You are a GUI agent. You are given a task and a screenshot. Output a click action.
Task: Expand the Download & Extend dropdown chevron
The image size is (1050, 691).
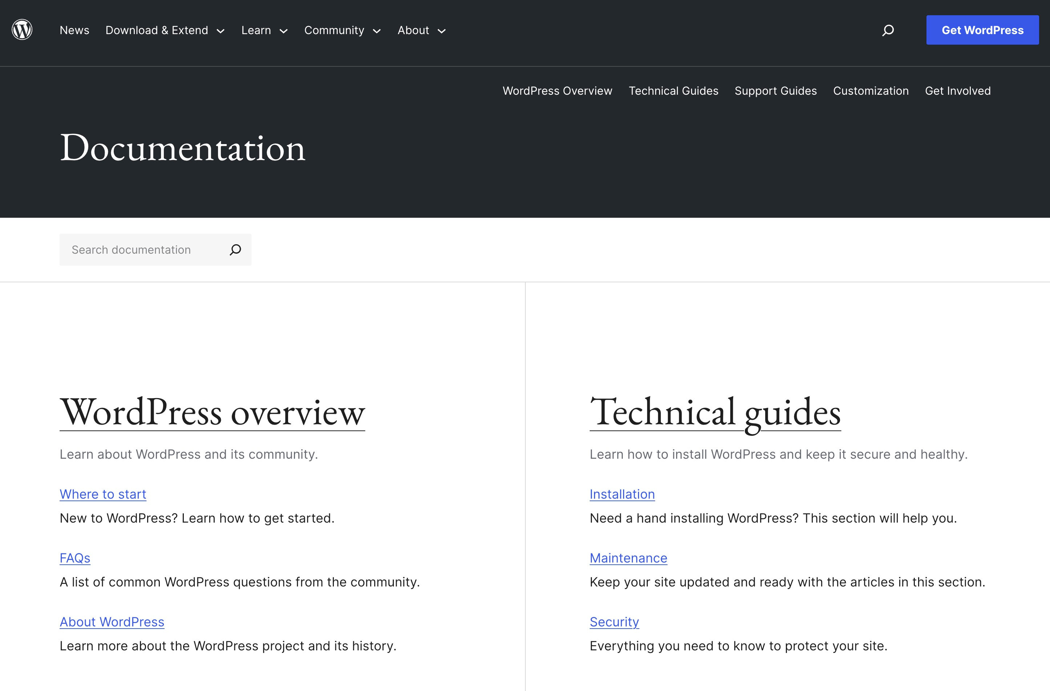(221, 31)
